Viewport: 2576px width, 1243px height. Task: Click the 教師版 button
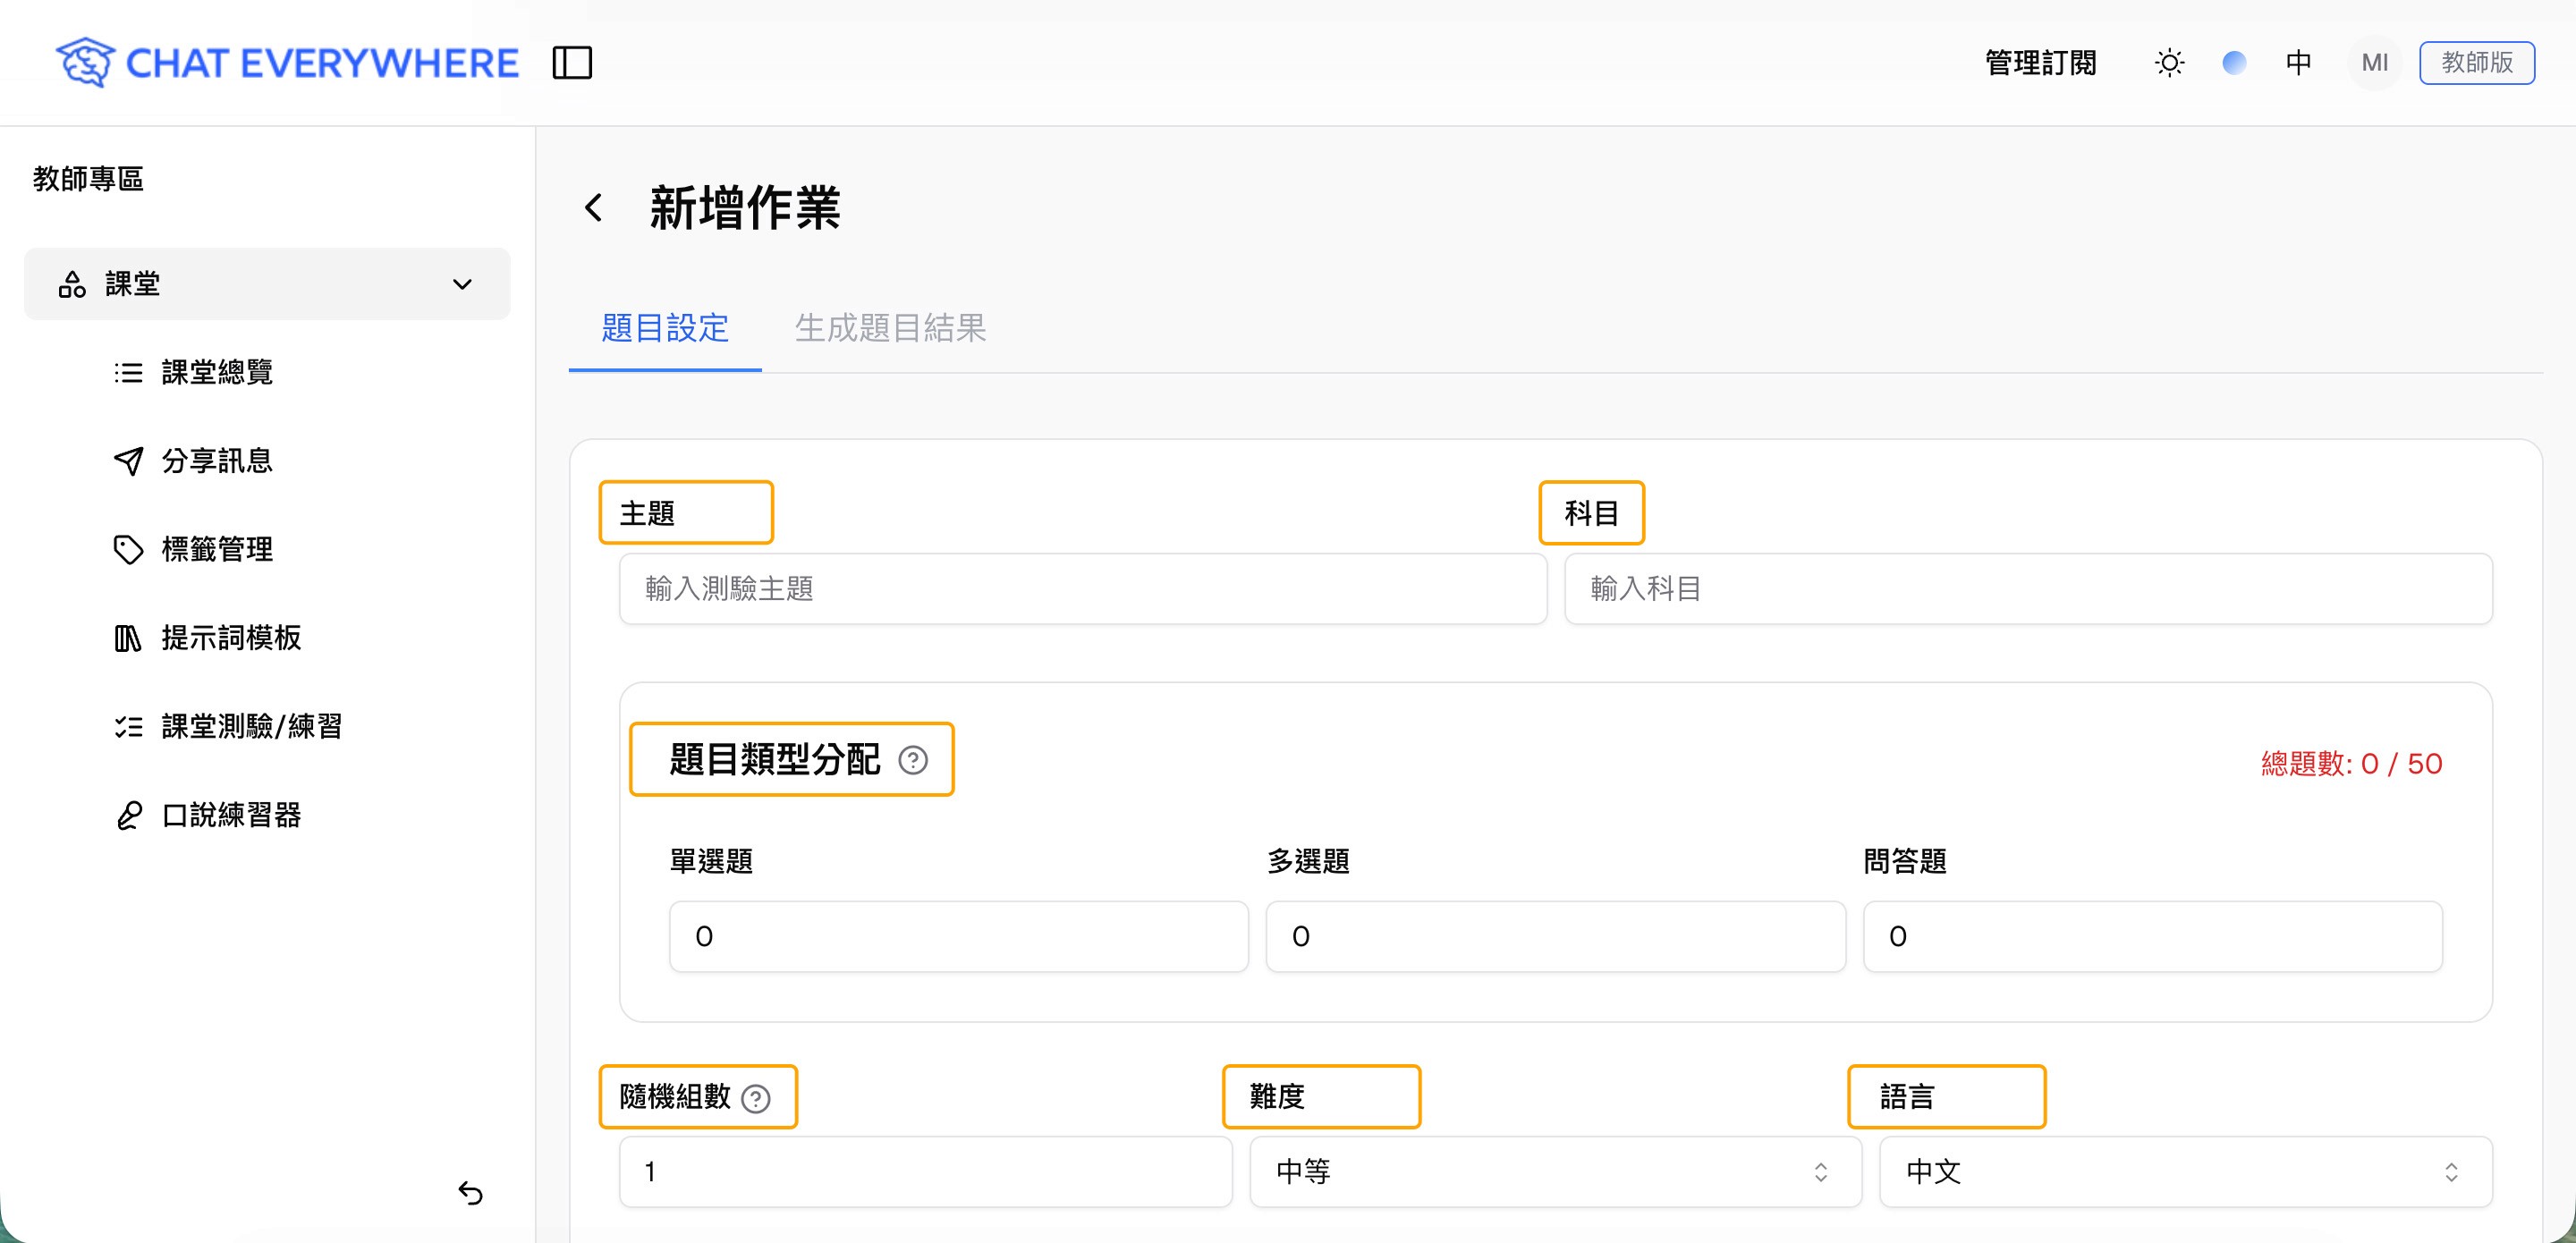pos(2477,62)
